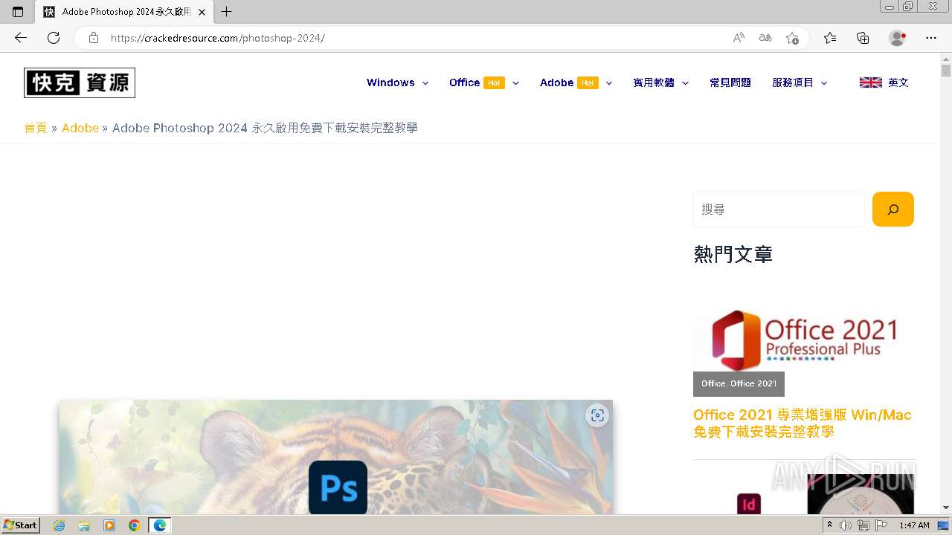Switch language via UK flag icon
This screenshot has width=952, height=535.
click(871, 82)
